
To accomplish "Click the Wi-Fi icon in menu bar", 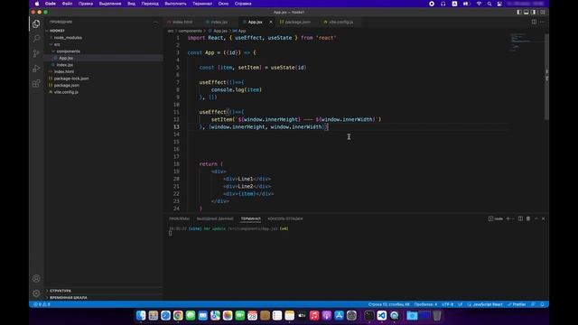I will tap(479, 4).
